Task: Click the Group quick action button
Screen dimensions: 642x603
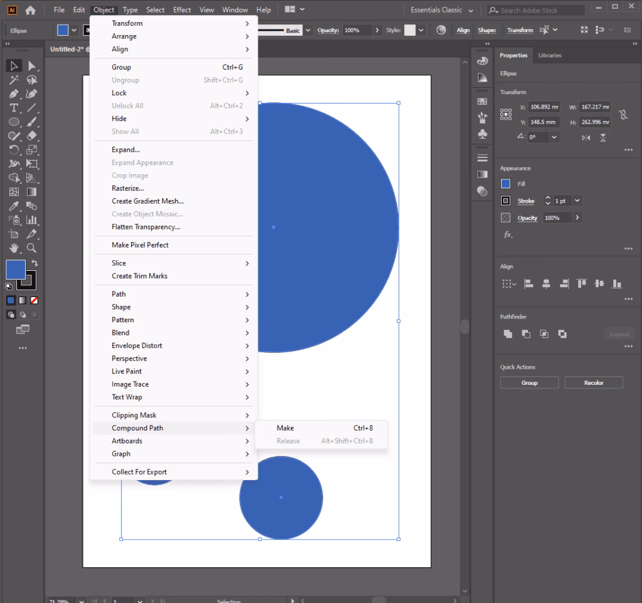Action: pos(529,383)
